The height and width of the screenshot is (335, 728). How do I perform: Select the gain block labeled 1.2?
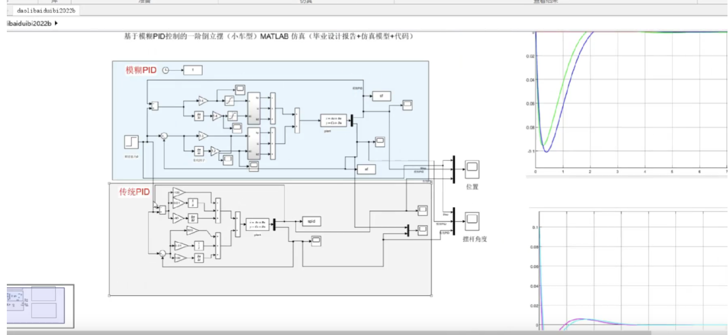pos(215,151)
